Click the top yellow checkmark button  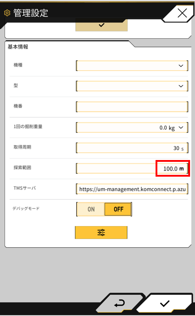pos(101,25)
